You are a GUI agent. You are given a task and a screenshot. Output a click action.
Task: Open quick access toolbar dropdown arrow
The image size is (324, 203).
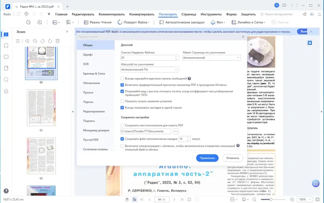[49, 14]
